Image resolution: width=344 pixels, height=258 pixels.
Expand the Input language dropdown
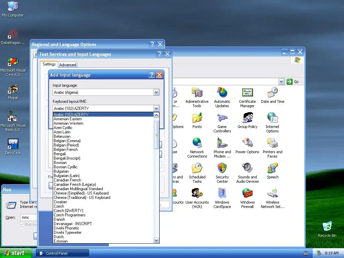pos(156,92)
